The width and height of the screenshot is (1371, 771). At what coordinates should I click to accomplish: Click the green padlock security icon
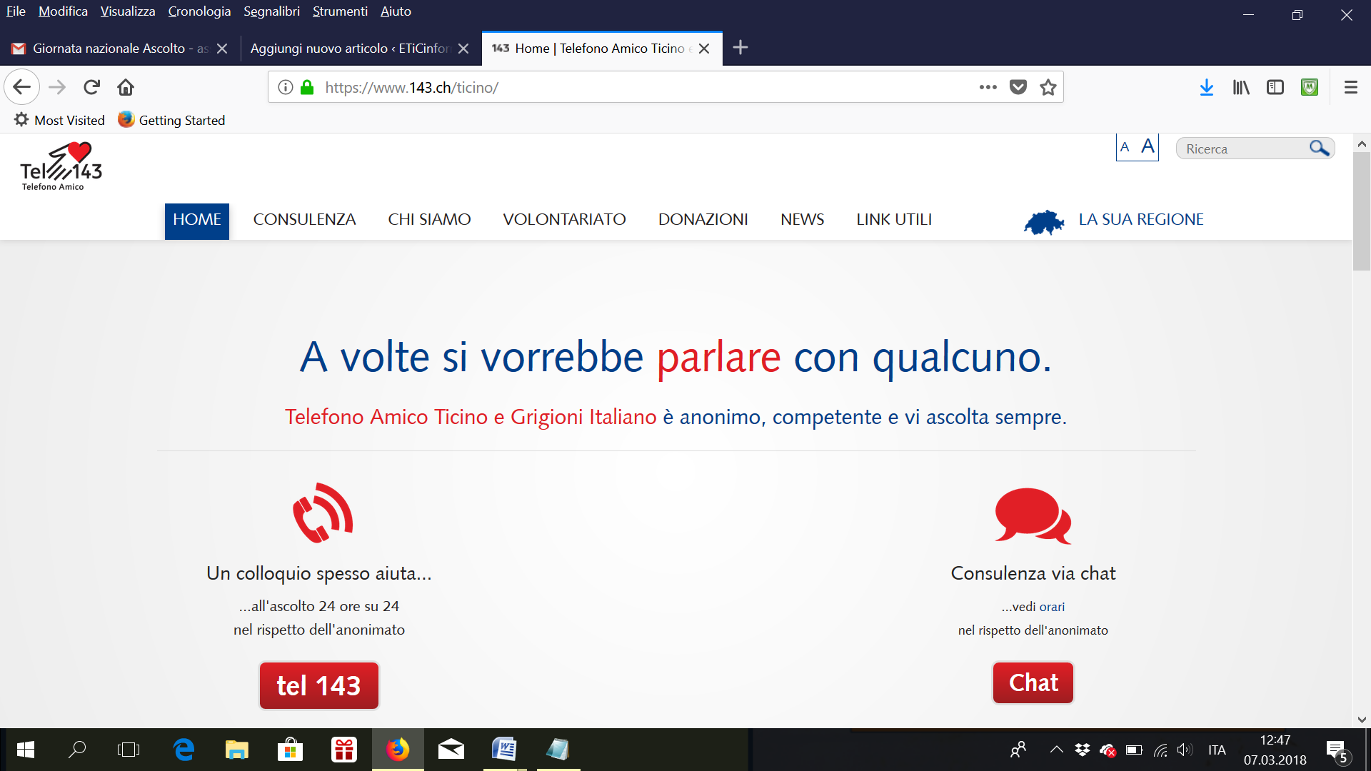[x=307, y=87]
